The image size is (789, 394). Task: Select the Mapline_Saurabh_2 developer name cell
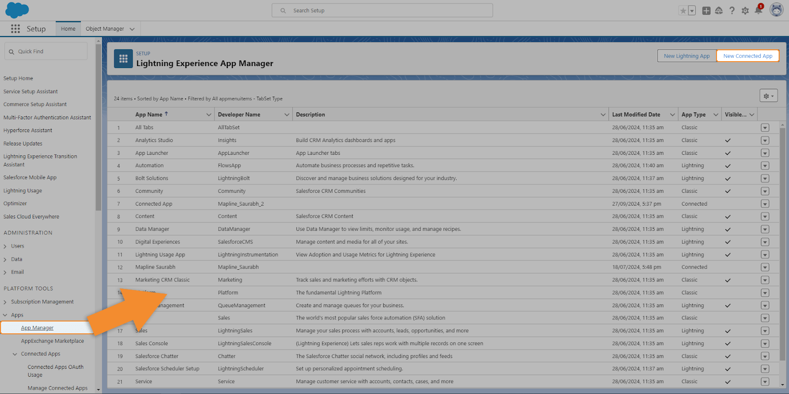(x=241, y=204)
